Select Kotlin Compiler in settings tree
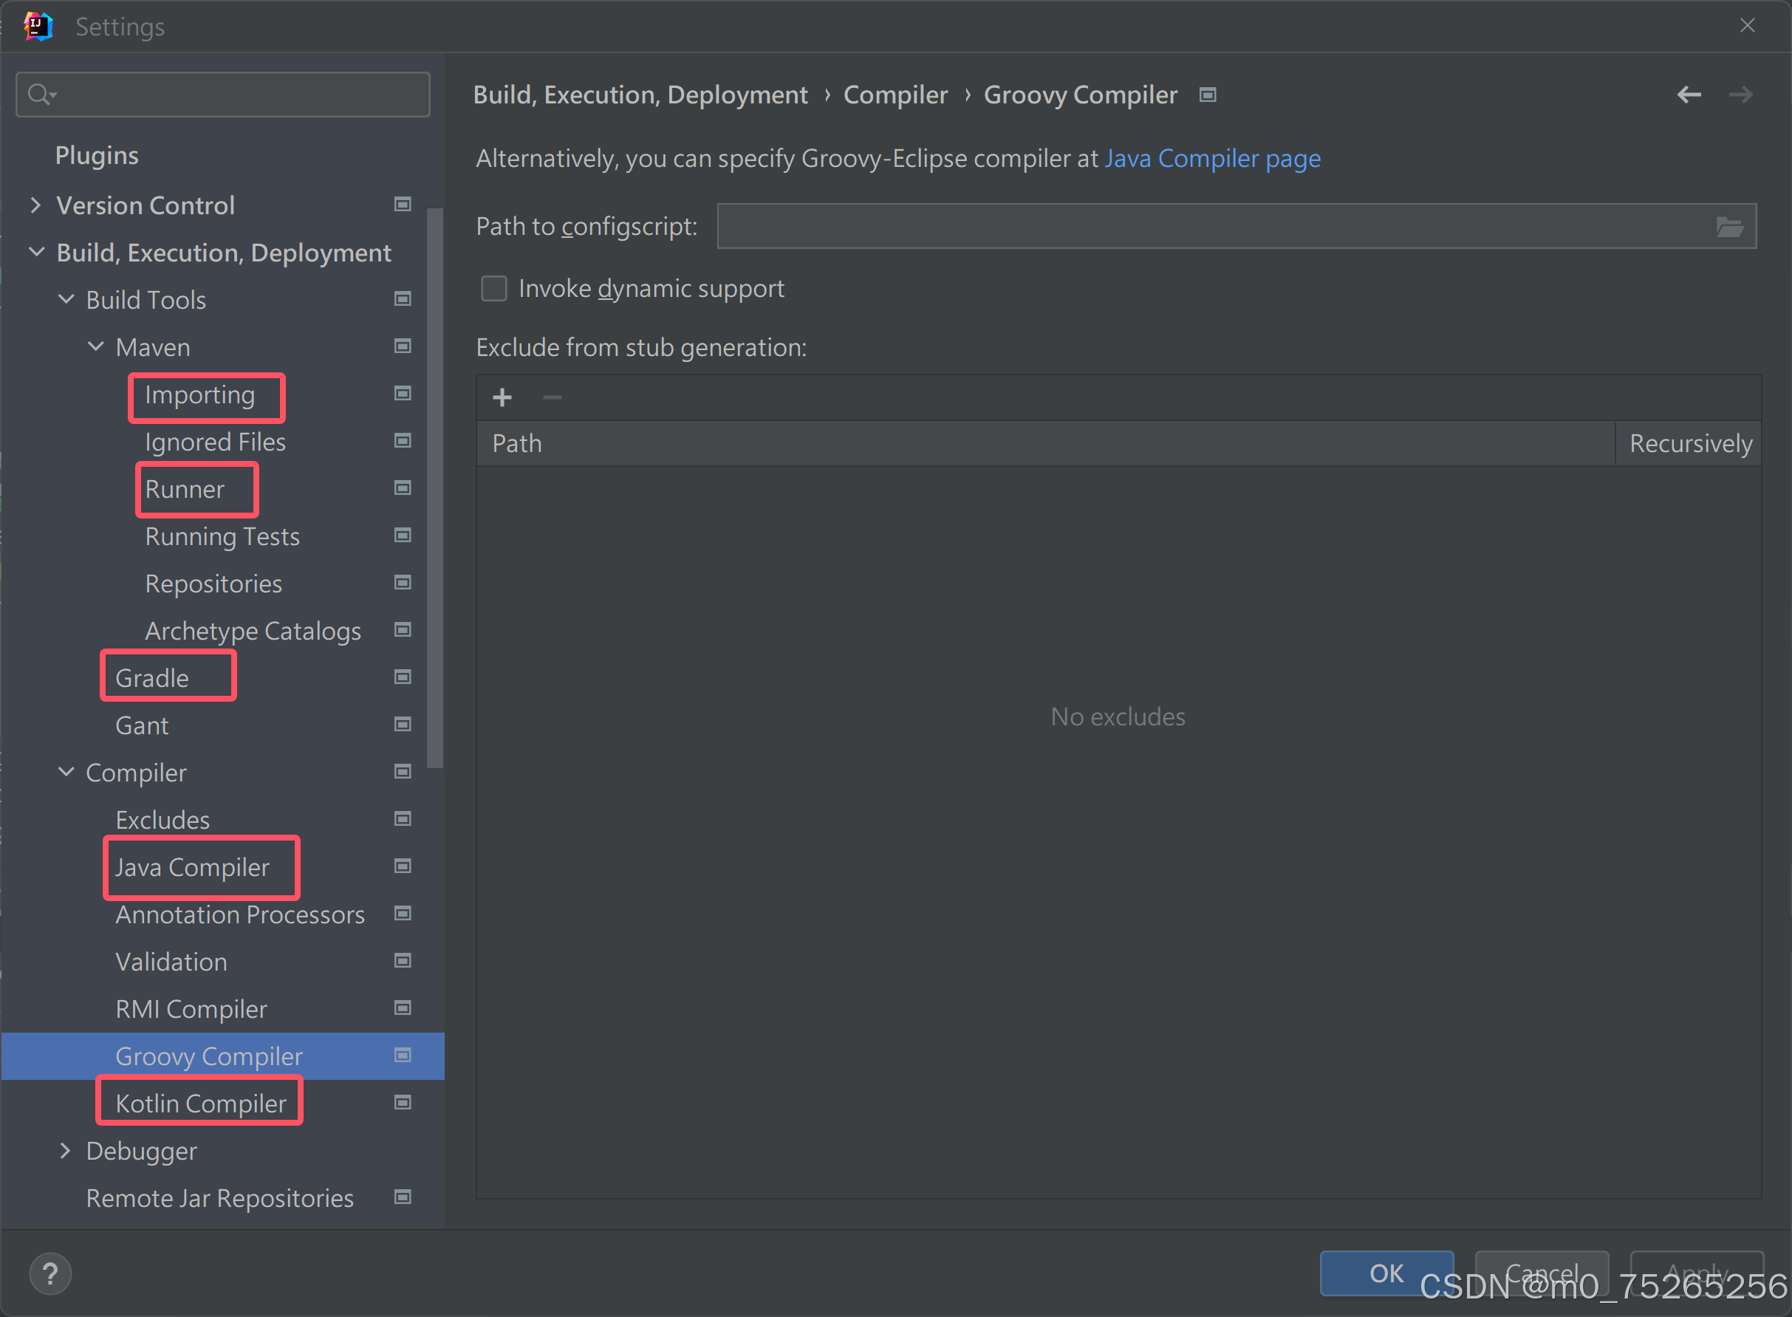 (x=200, y=1104)
